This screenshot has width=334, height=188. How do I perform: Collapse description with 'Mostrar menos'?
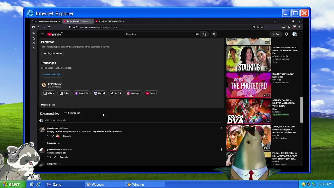point(48,105)
